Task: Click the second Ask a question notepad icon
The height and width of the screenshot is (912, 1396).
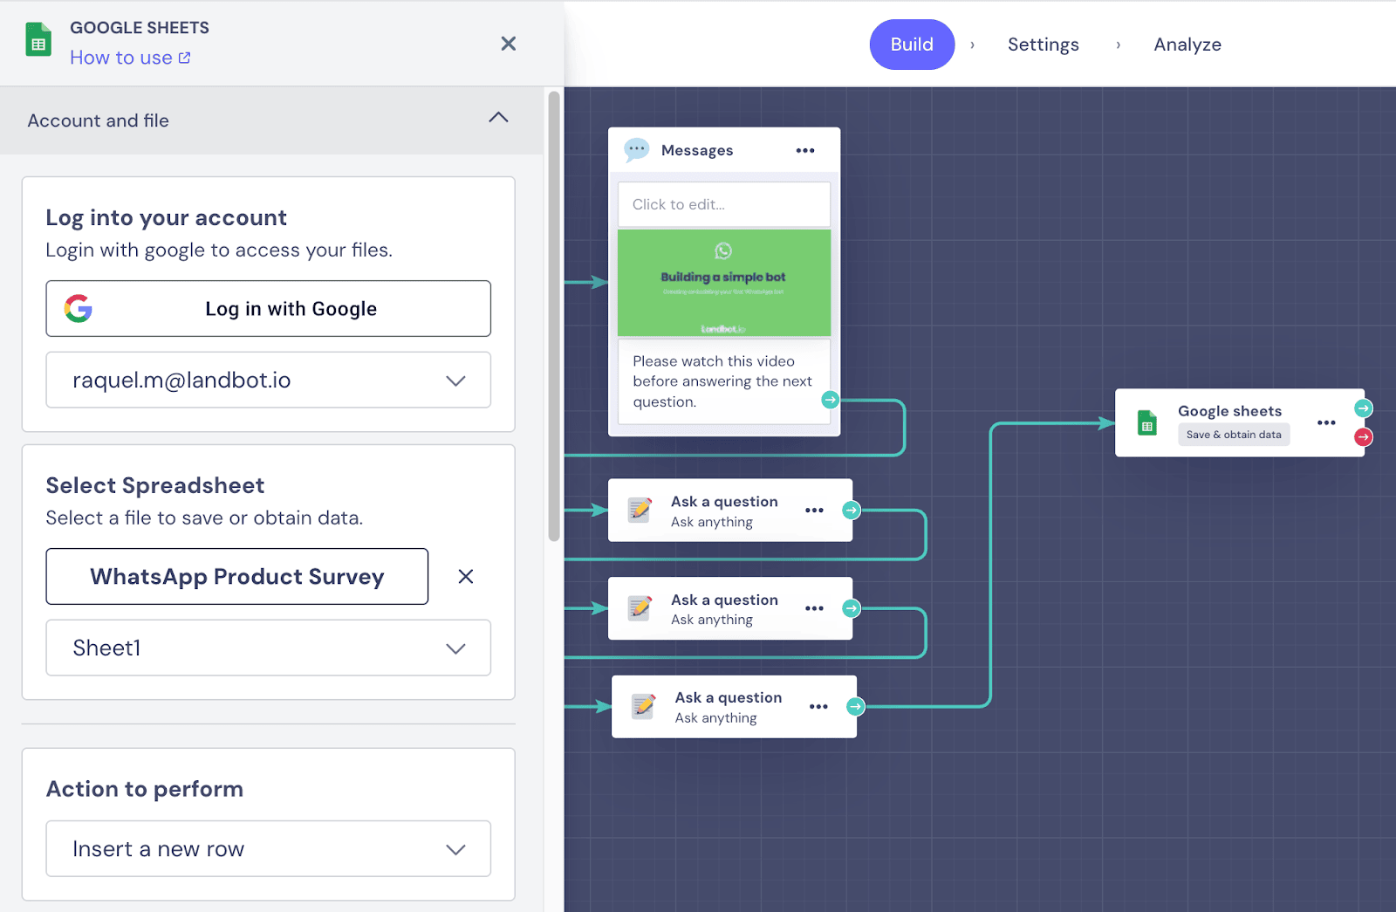Action: [640, 608]
